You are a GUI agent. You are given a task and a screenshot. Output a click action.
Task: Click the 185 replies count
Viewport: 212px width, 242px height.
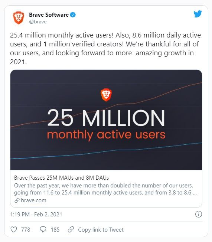[x=55, y=230]
